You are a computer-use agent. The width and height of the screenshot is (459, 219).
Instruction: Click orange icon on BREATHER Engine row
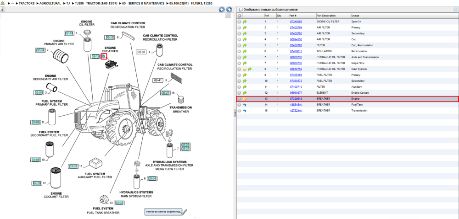point(245,99)
